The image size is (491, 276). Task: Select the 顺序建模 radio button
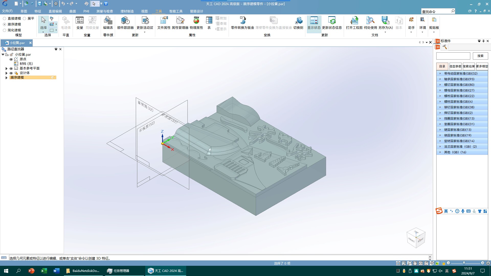pyautogui.click(x=4, y=24)
